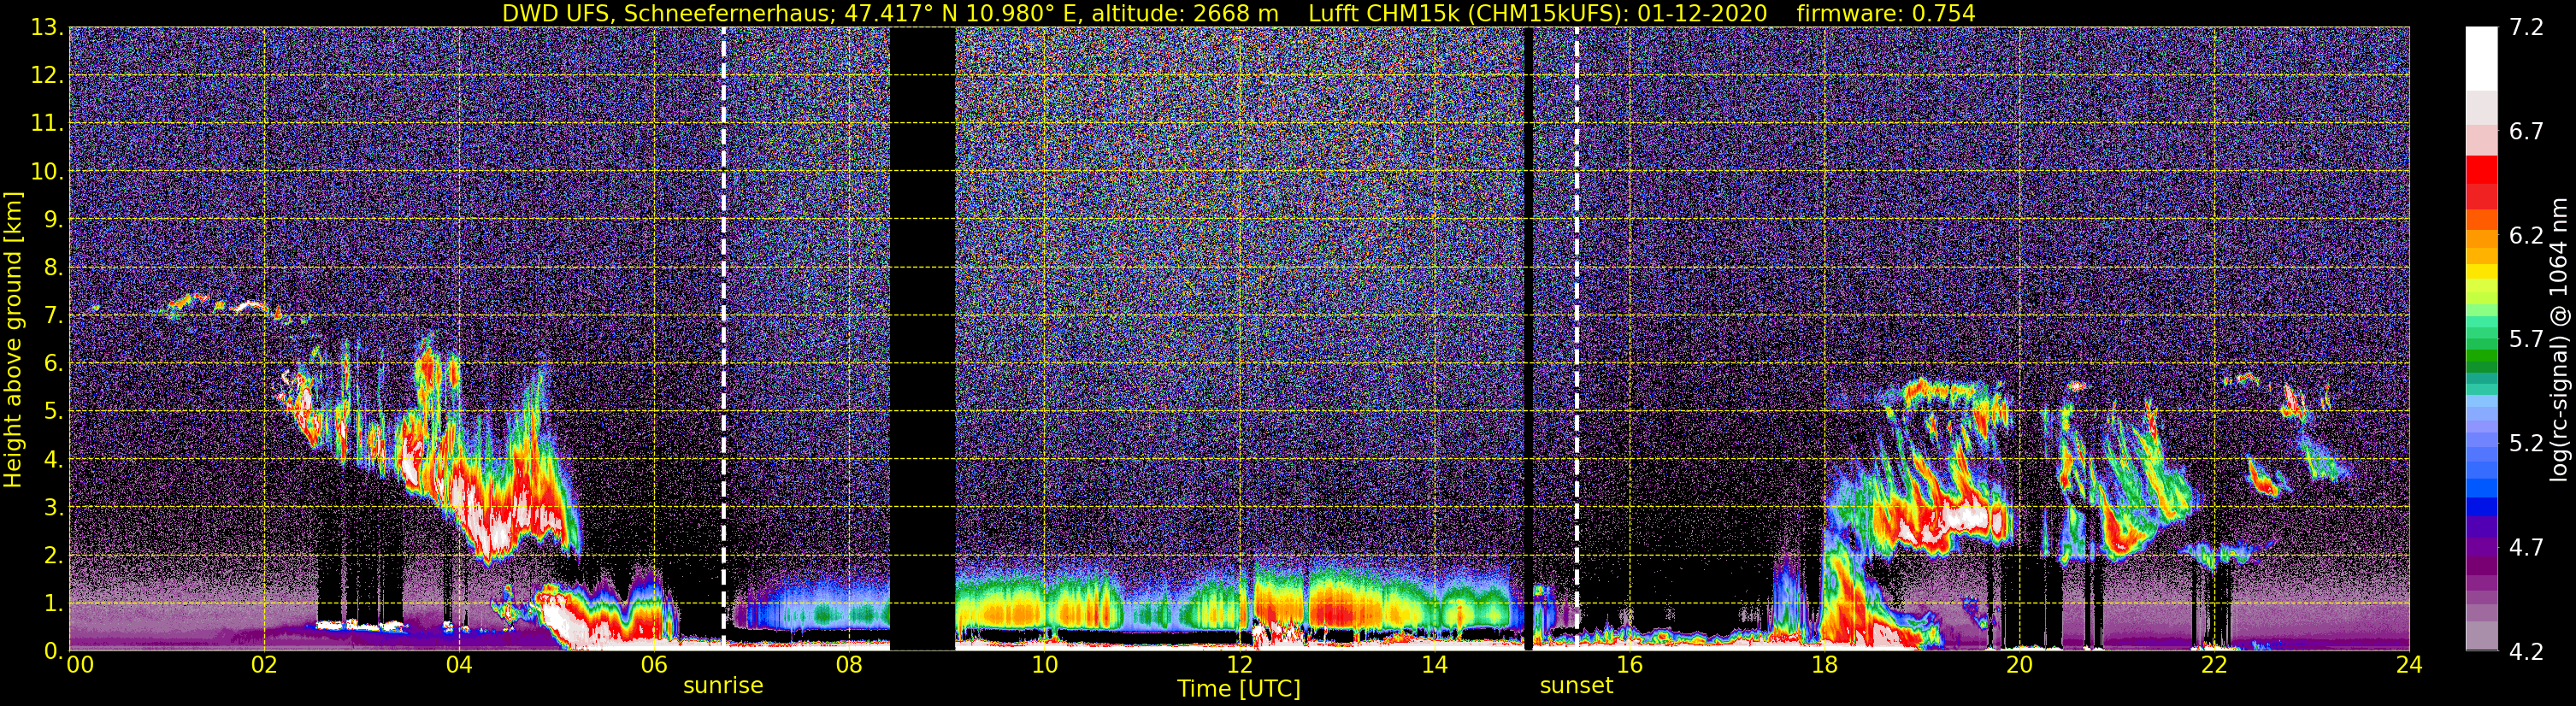Click the x-axis tick label '16'
This screenshot has height=706, width=2576.
(1629, 666)
